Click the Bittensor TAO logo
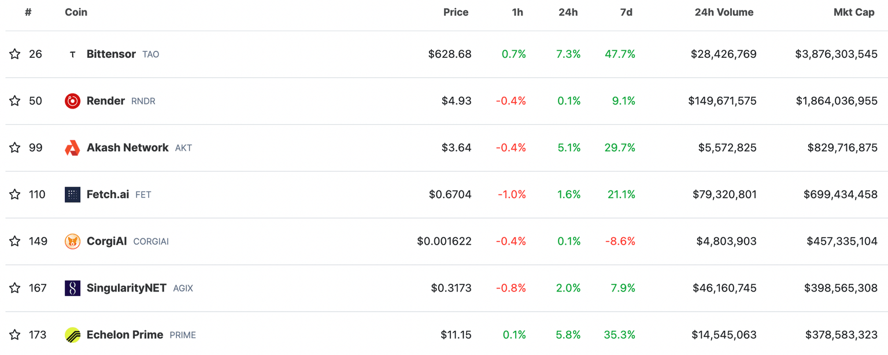 pyautogui.click(x=72, y=54)
